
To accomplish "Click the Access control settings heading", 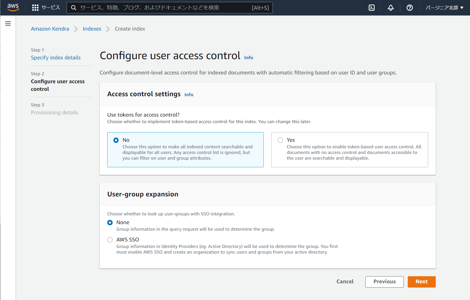I will click(144, 94).
